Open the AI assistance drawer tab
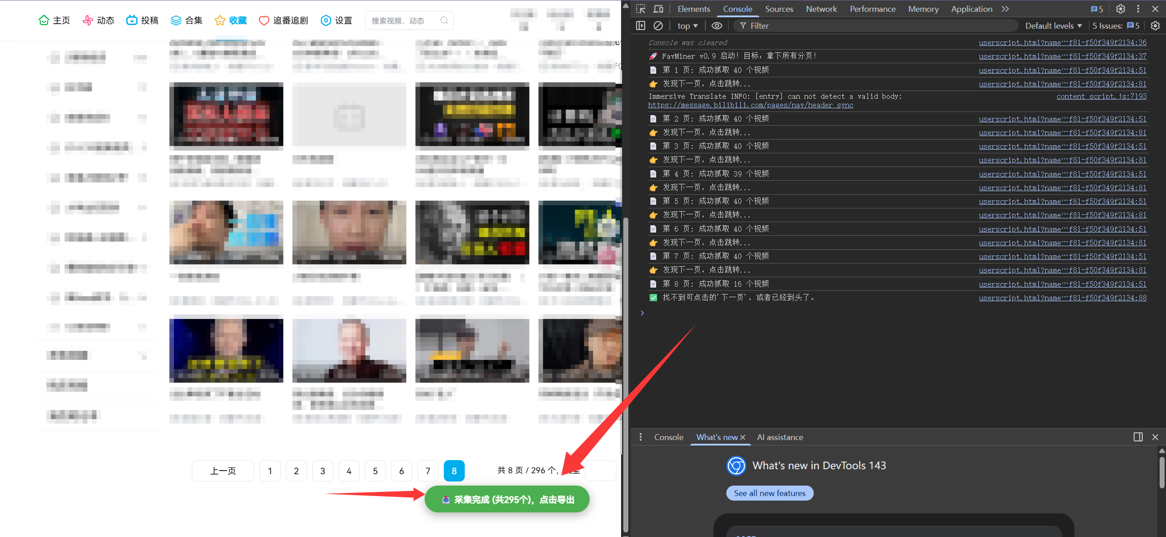 tap(780, 437)
